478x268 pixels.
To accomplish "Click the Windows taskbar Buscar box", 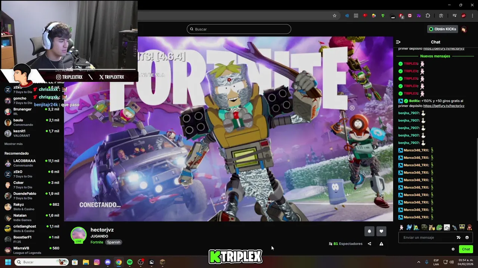I will click(41, 262).
